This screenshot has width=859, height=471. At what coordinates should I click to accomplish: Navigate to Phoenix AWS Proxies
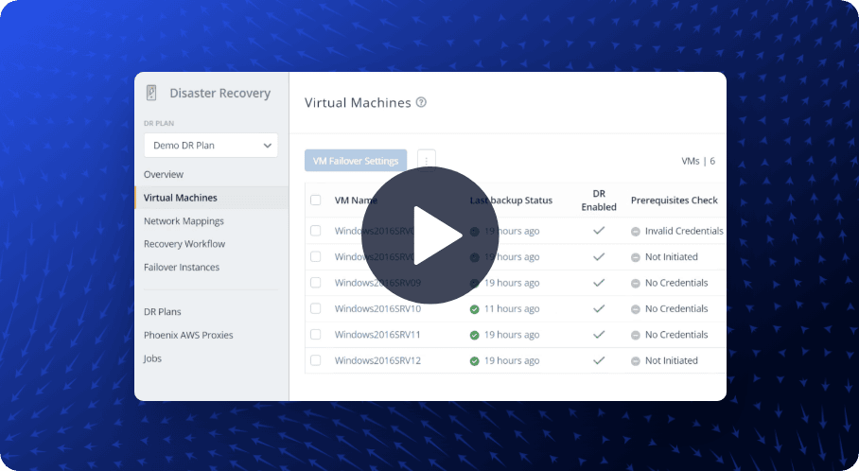188,335
